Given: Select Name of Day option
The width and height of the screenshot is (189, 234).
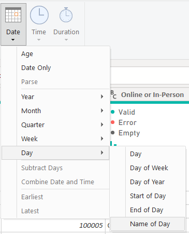Looking at the screenshot, I should [148, 224].
